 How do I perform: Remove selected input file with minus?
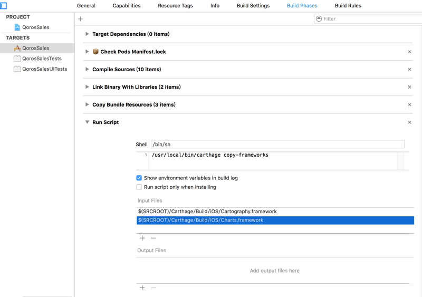click(x=154, y=238)
